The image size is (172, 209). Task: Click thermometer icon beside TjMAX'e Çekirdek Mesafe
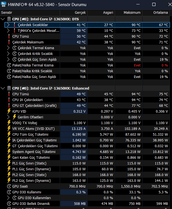pos(14,30)
